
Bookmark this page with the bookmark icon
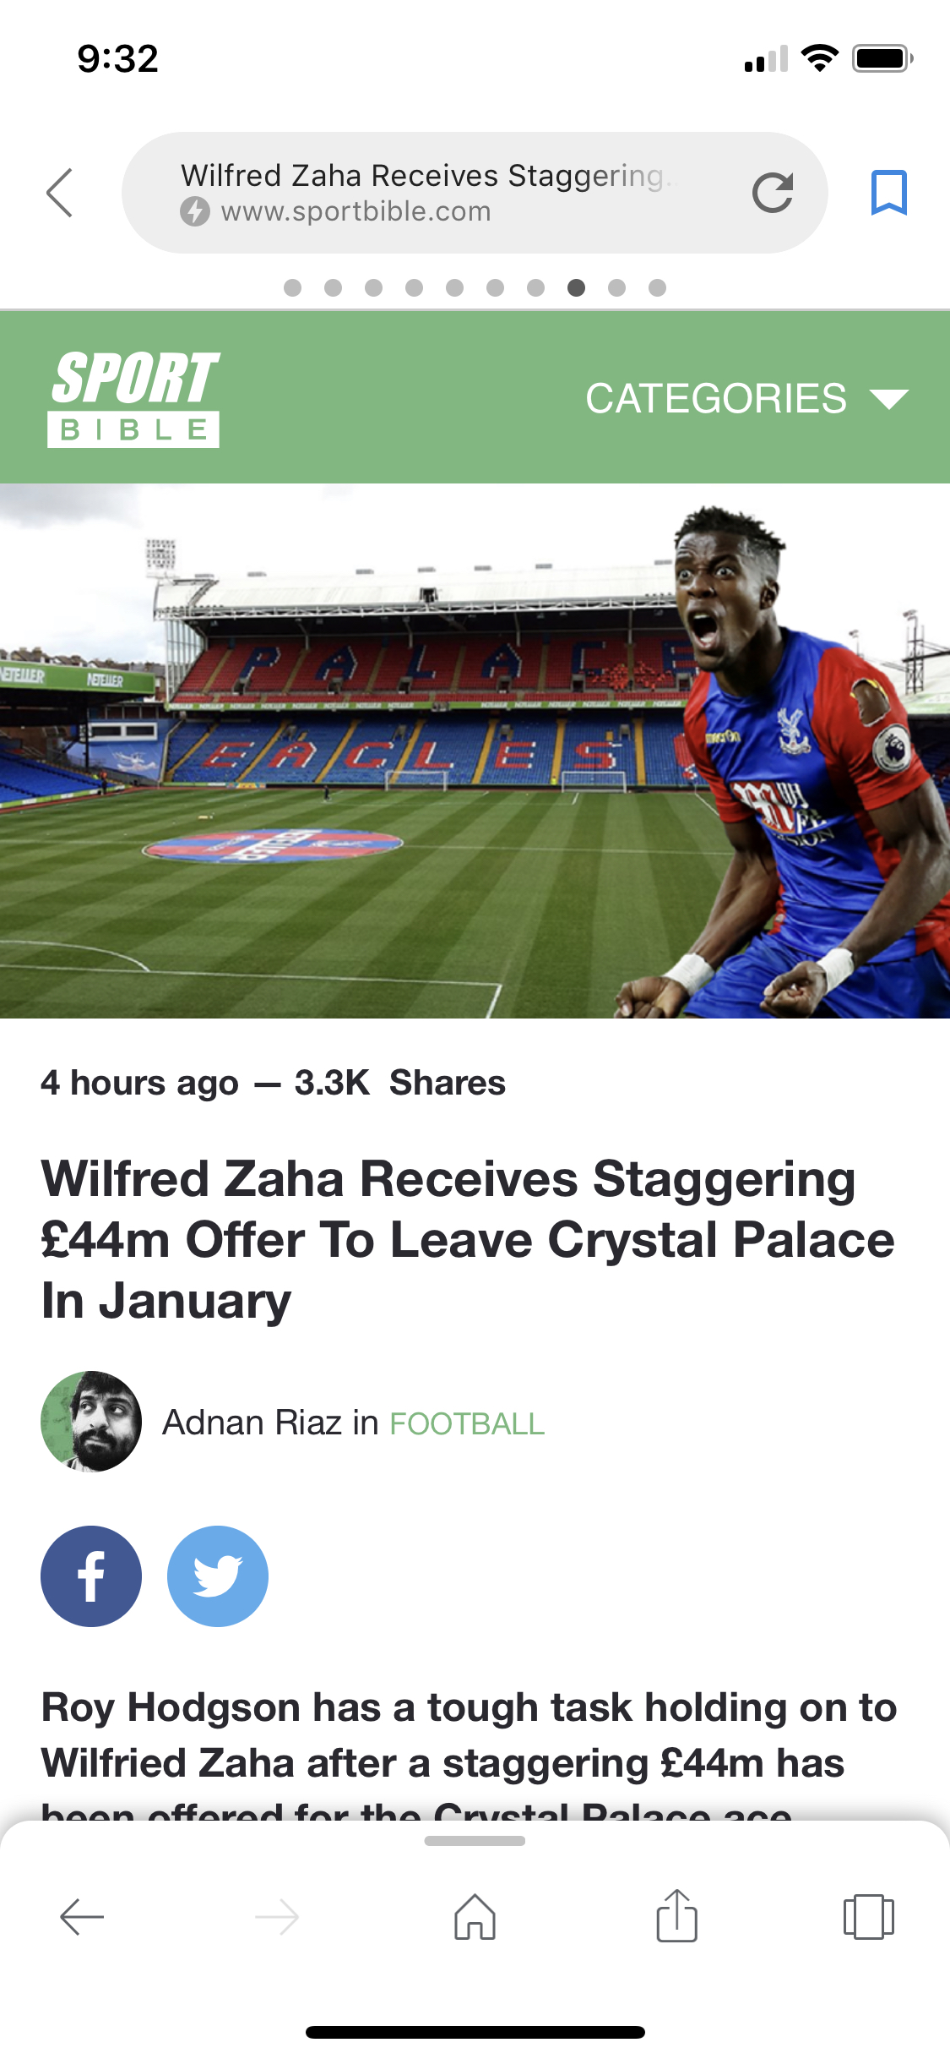tap(888, 193)
